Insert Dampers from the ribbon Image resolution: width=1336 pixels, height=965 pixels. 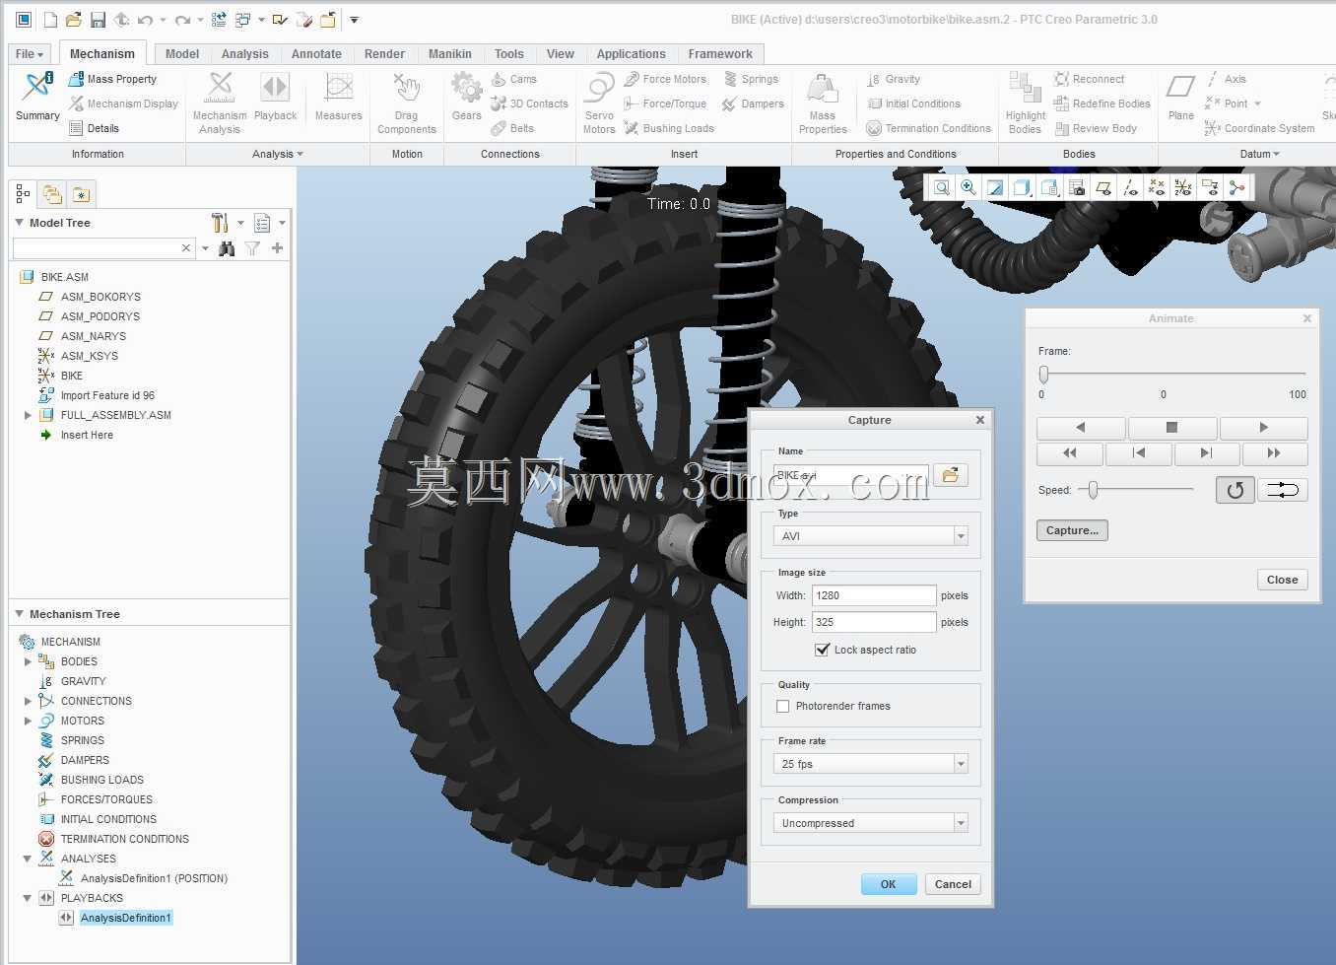pos(754,103)
